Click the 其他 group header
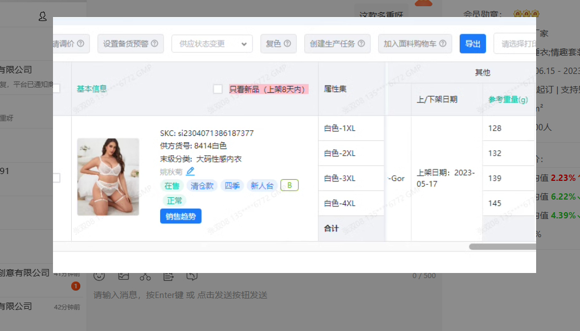Viewport: 580px width, 331px height. tap(483, 72)
